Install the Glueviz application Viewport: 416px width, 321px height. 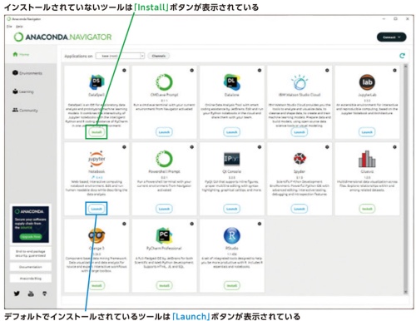(x=367, y=209)
